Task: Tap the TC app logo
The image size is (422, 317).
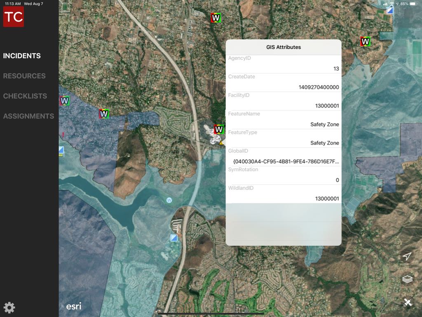Action: point(14,17)
